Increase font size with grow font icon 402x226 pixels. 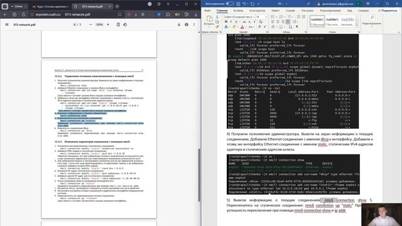pyautogui.click(x=259, y=26)
